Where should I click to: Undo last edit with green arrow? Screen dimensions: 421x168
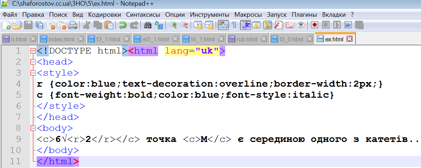pos(123,25)
